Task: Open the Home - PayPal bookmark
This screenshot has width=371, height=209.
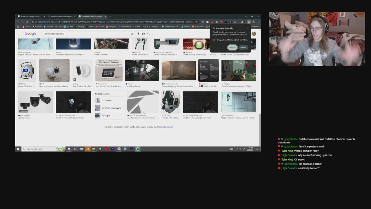Action: (125, 26)
